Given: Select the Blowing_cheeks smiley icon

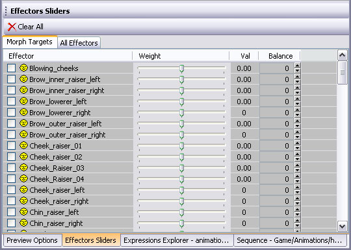Looking at the screenshot, I should coord(23,68).
